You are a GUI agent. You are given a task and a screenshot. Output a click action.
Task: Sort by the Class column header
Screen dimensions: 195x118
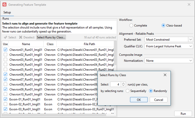[x=50, y=44]
